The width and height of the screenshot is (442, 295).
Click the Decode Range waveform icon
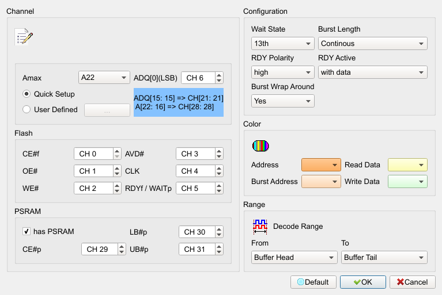(x=260, y=227)
